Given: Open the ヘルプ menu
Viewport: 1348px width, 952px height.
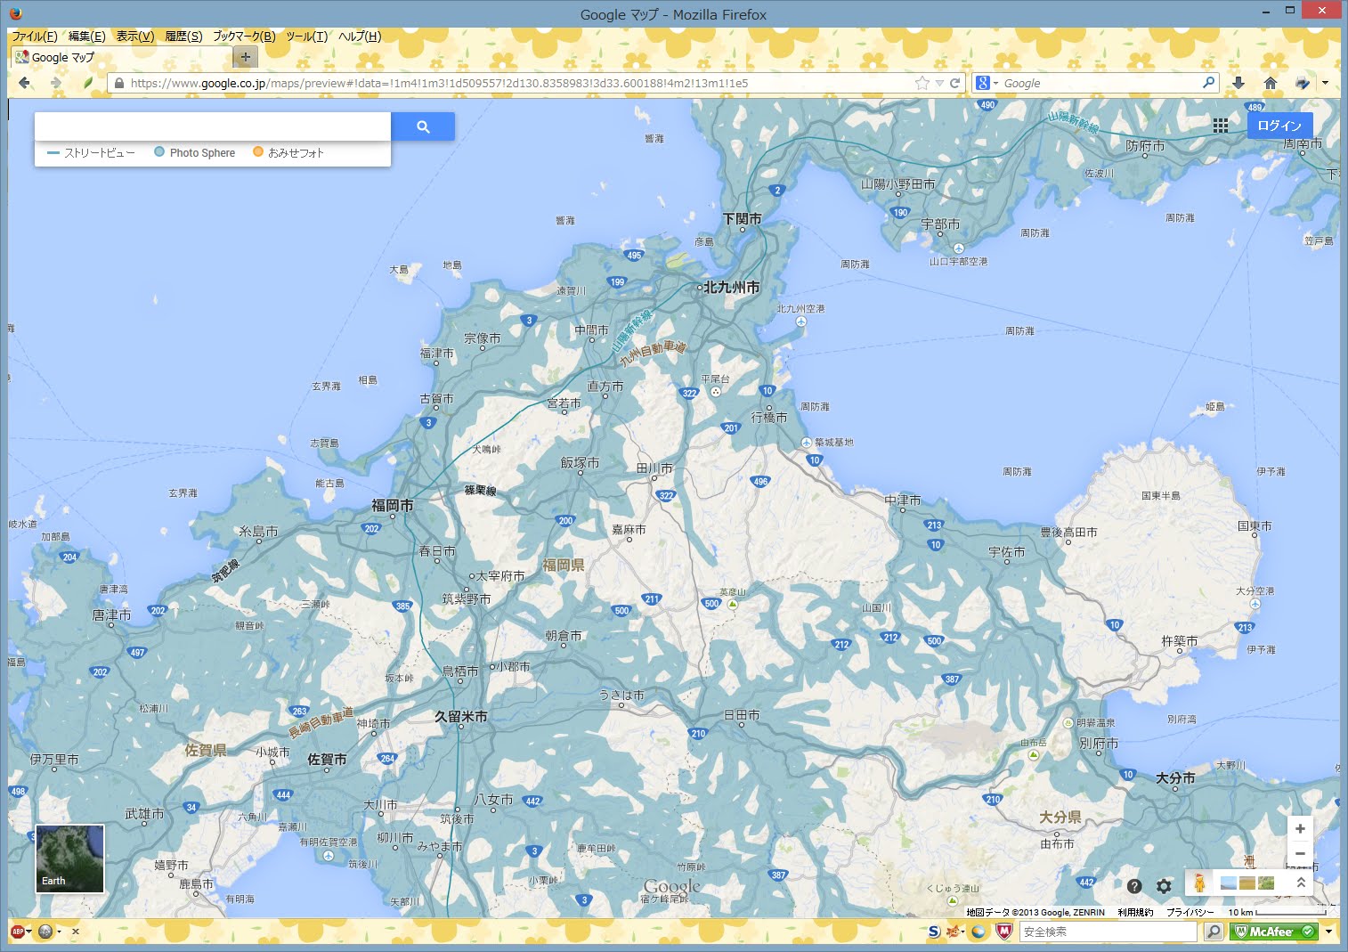Looking at the screenshot, I should [360, 37].
